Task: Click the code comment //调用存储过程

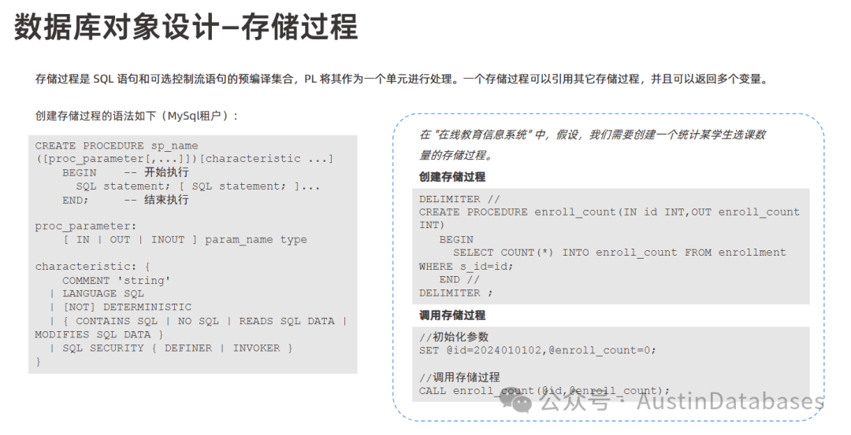Action: [459, 377]
